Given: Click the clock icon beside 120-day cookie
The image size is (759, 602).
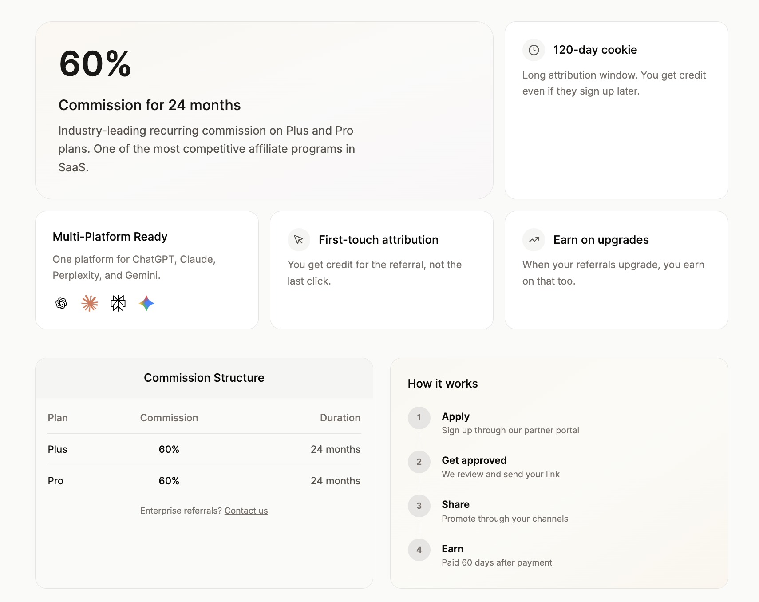Looking at the screenshot, I should point(534,50).
